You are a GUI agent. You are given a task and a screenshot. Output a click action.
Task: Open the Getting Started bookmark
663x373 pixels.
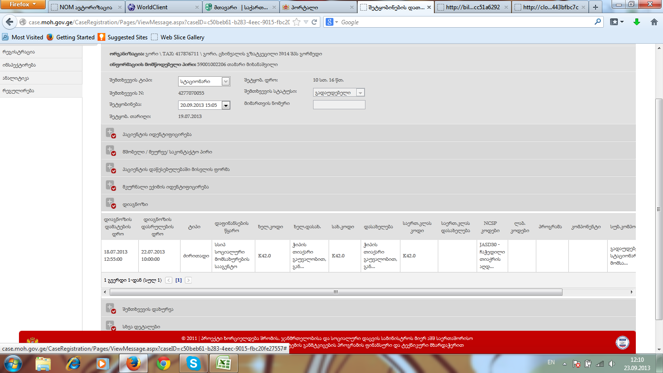click(75, 37)
